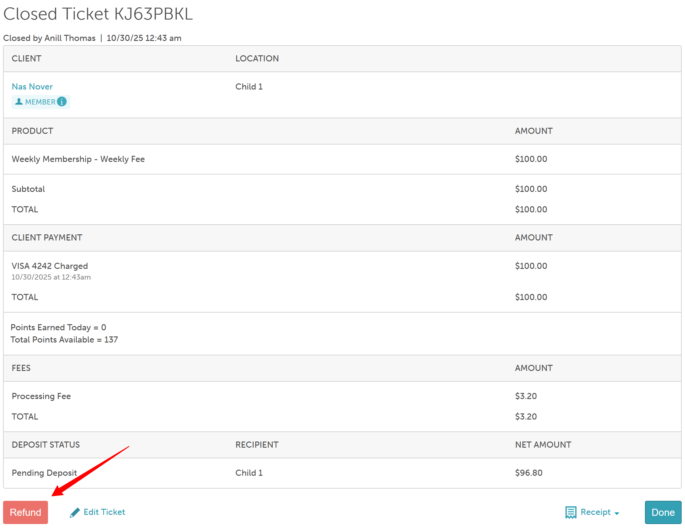Expand the Receipt dropdown arrow

(x=617, y=513)
